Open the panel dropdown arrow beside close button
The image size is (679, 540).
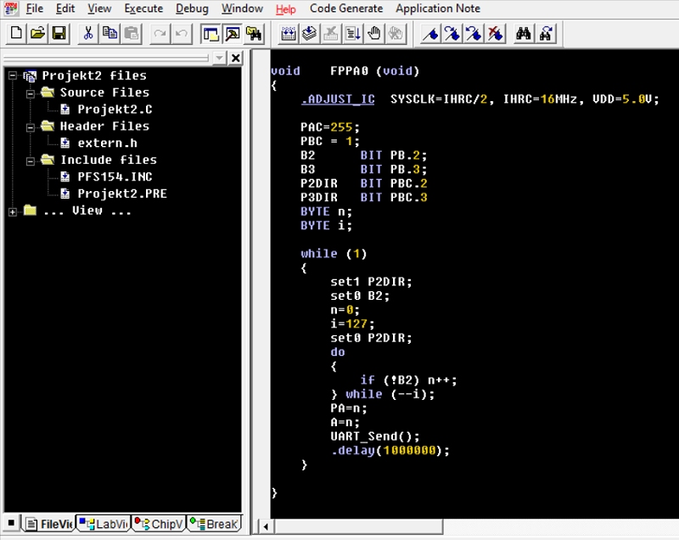click(x=219, y=58)
